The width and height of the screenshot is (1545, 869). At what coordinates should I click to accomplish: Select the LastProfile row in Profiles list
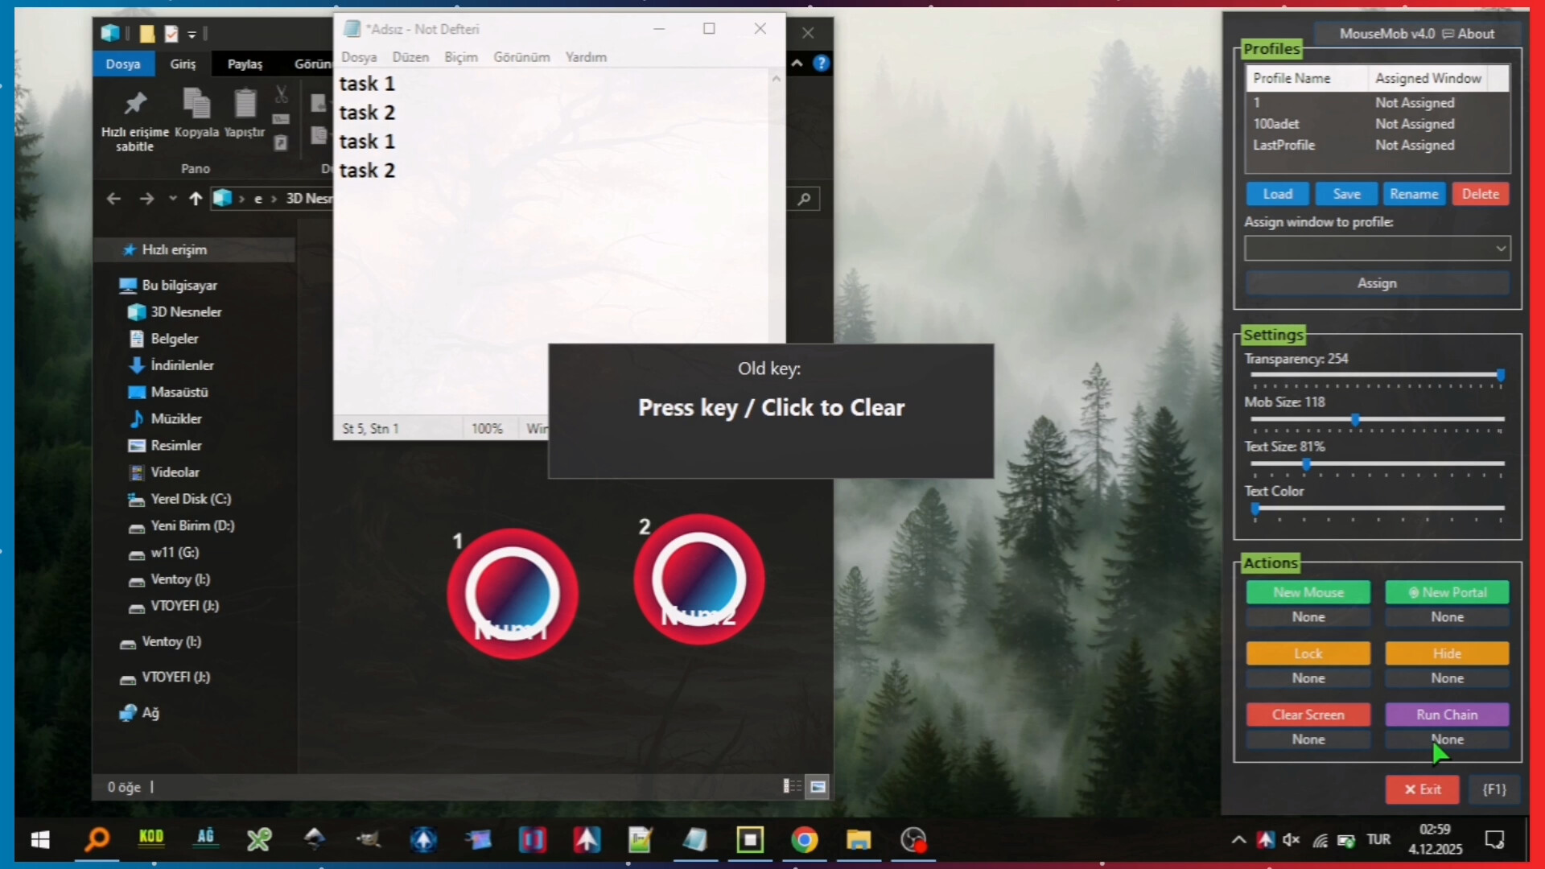pyautogui.click(x=1285, y=146)
